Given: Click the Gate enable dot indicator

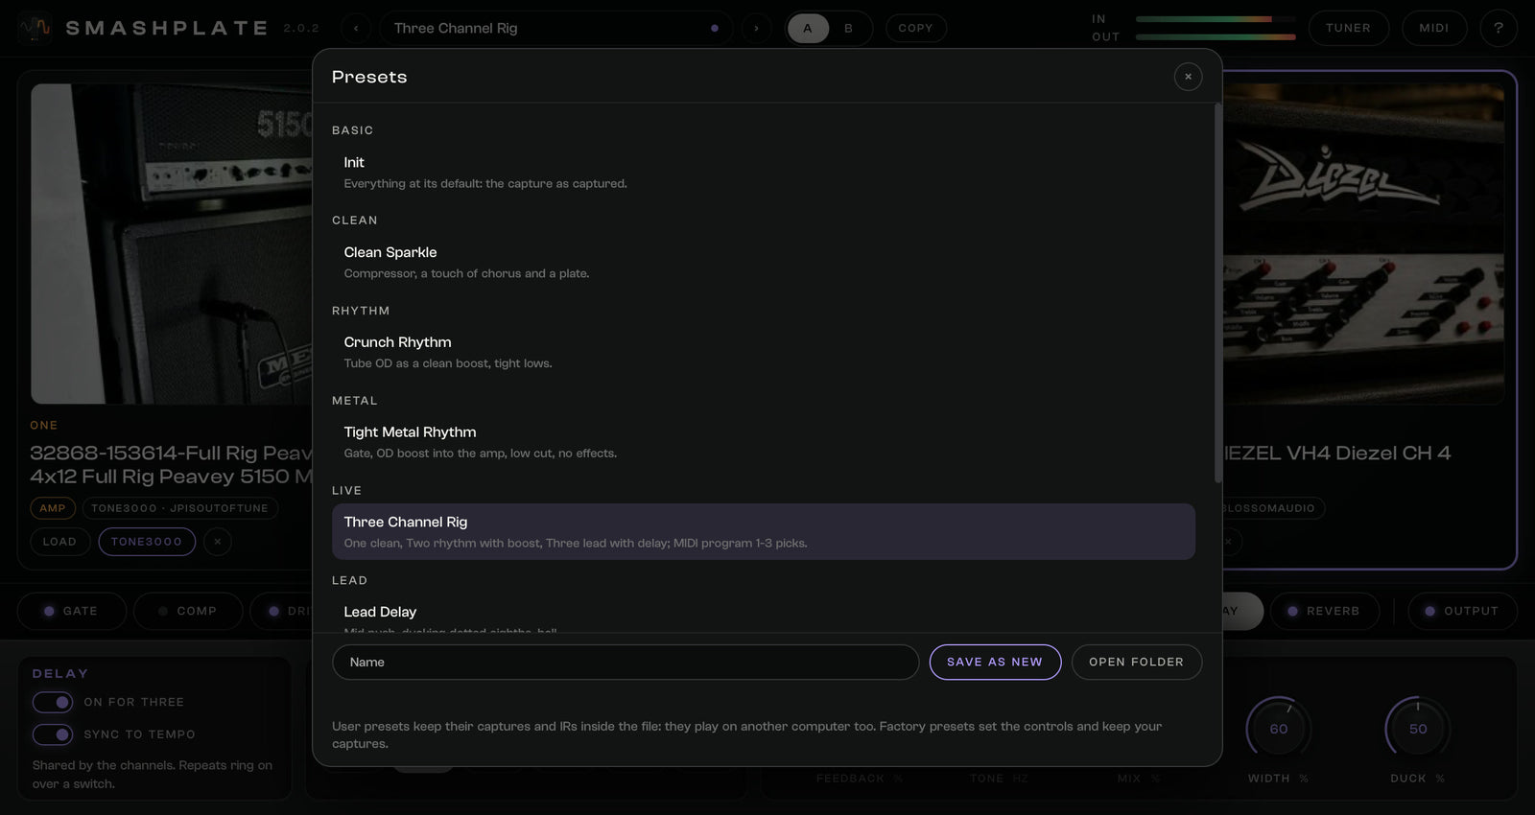Looking at the screenshot, I should pyautogui.click(x=49, y=611).
